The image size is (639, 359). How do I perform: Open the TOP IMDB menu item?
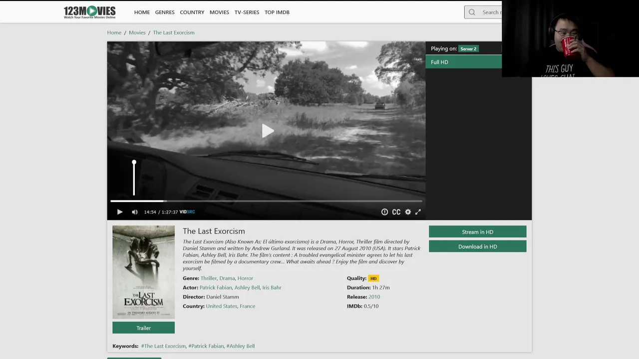[277, 12]
